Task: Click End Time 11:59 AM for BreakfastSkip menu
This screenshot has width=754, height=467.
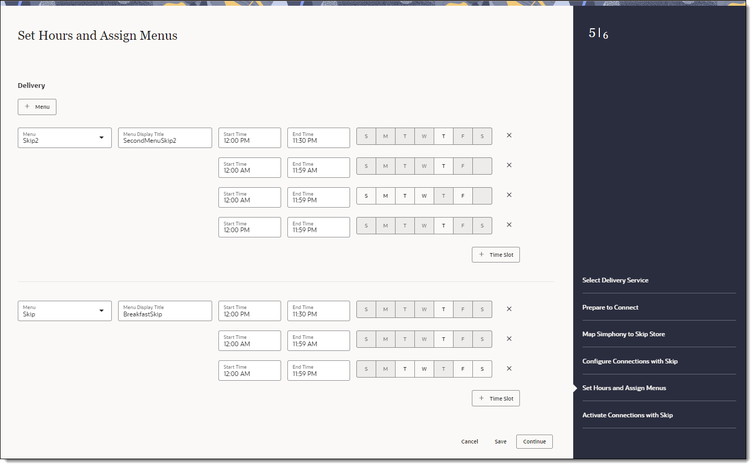Action: pos(319,341)
